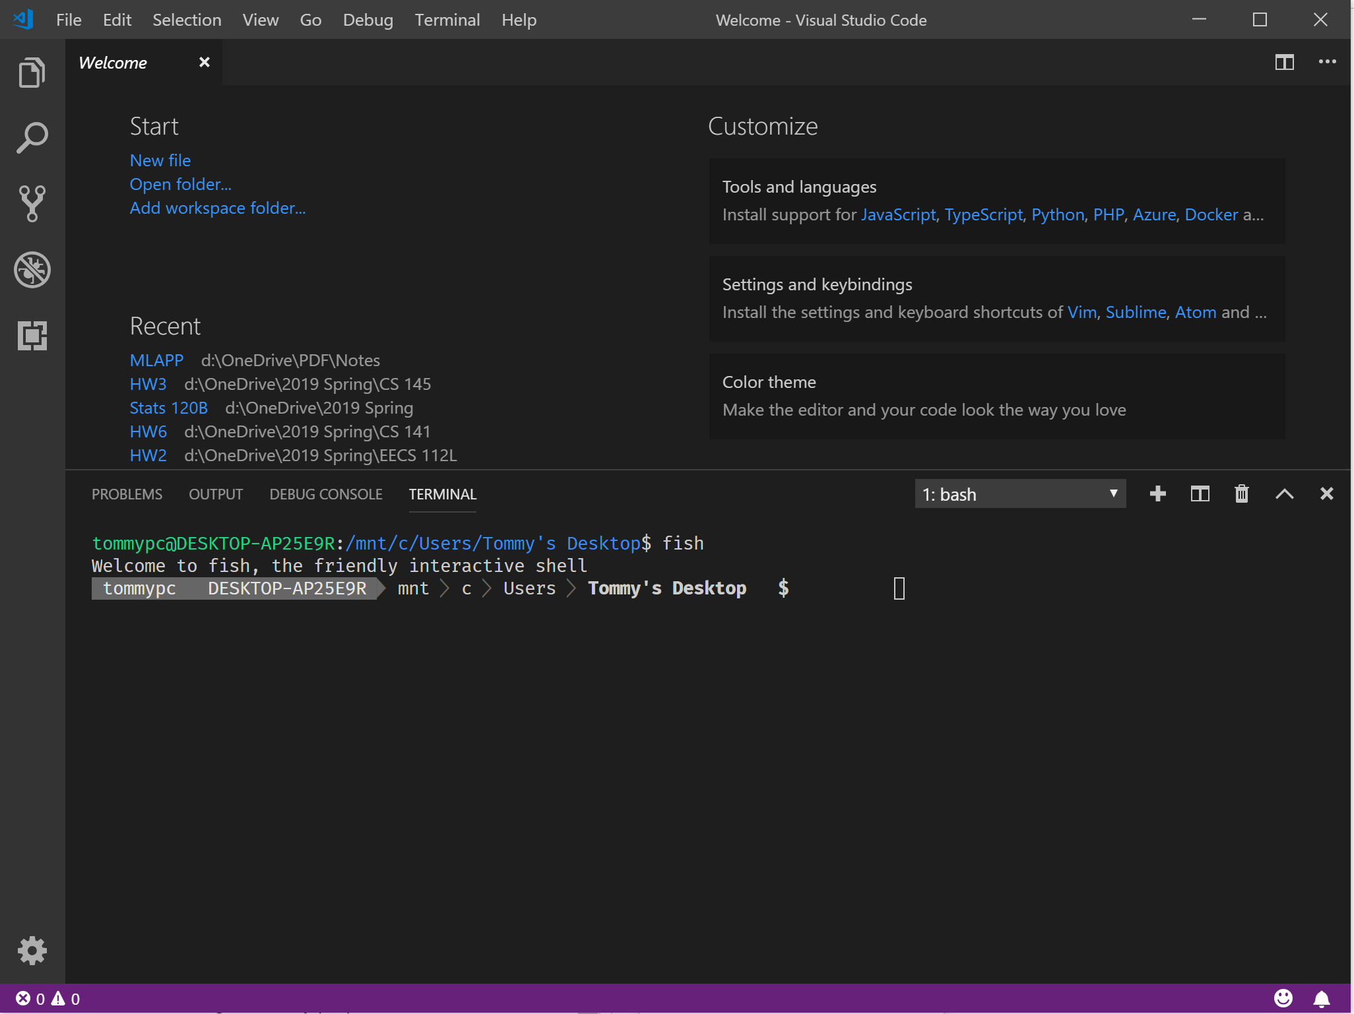Open the feedback smiley in status bar
The width and height of the screenshot is (1354, 1014).
(1284, 999)
